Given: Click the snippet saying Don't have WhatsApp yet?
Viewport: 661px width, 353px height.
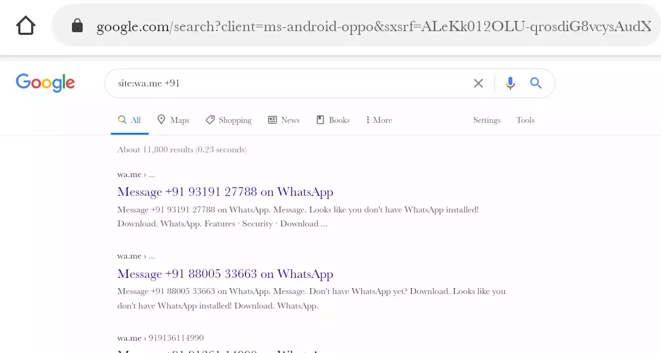Looking at the screenshot, I should pos(311,299).
